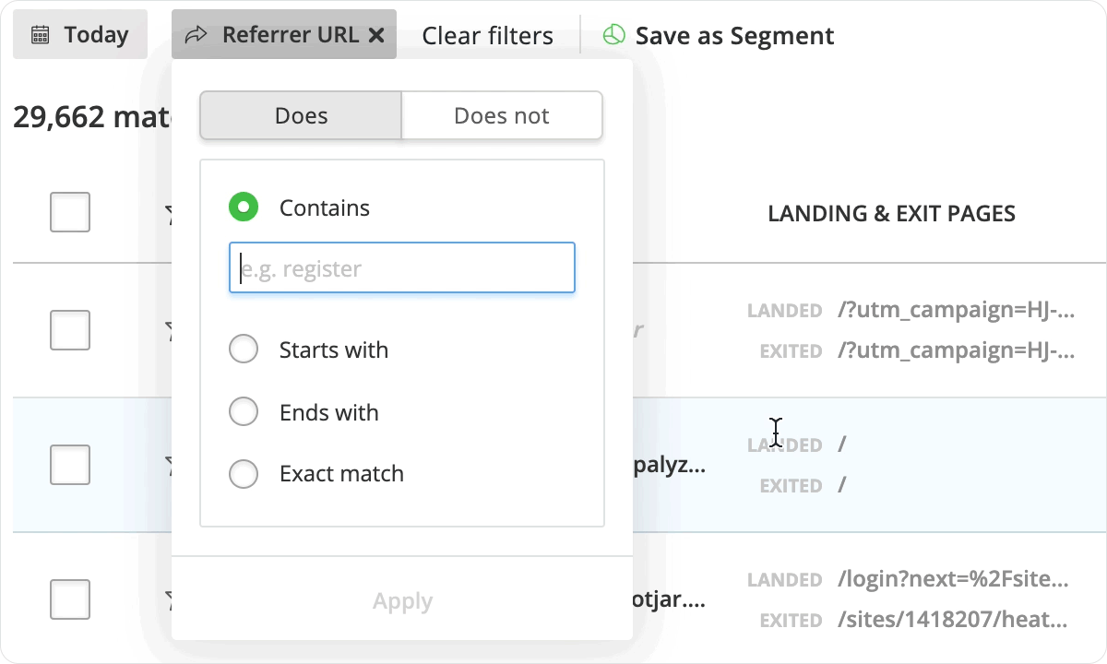Click the Save as Segment pie icon

coord(613,35)
